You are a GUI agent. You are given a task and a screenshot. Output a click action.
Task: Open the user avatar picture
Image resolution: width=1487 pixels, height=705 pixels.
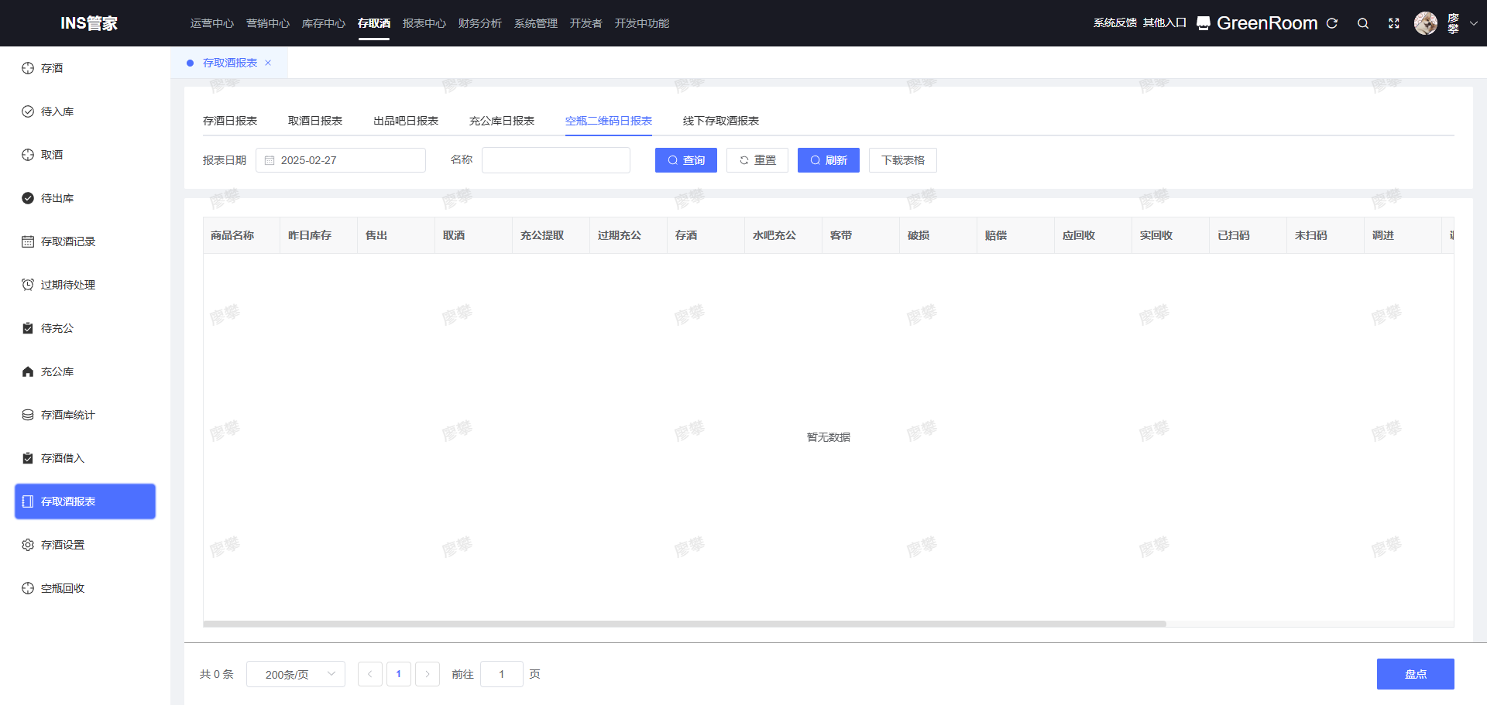point(1426,23)
